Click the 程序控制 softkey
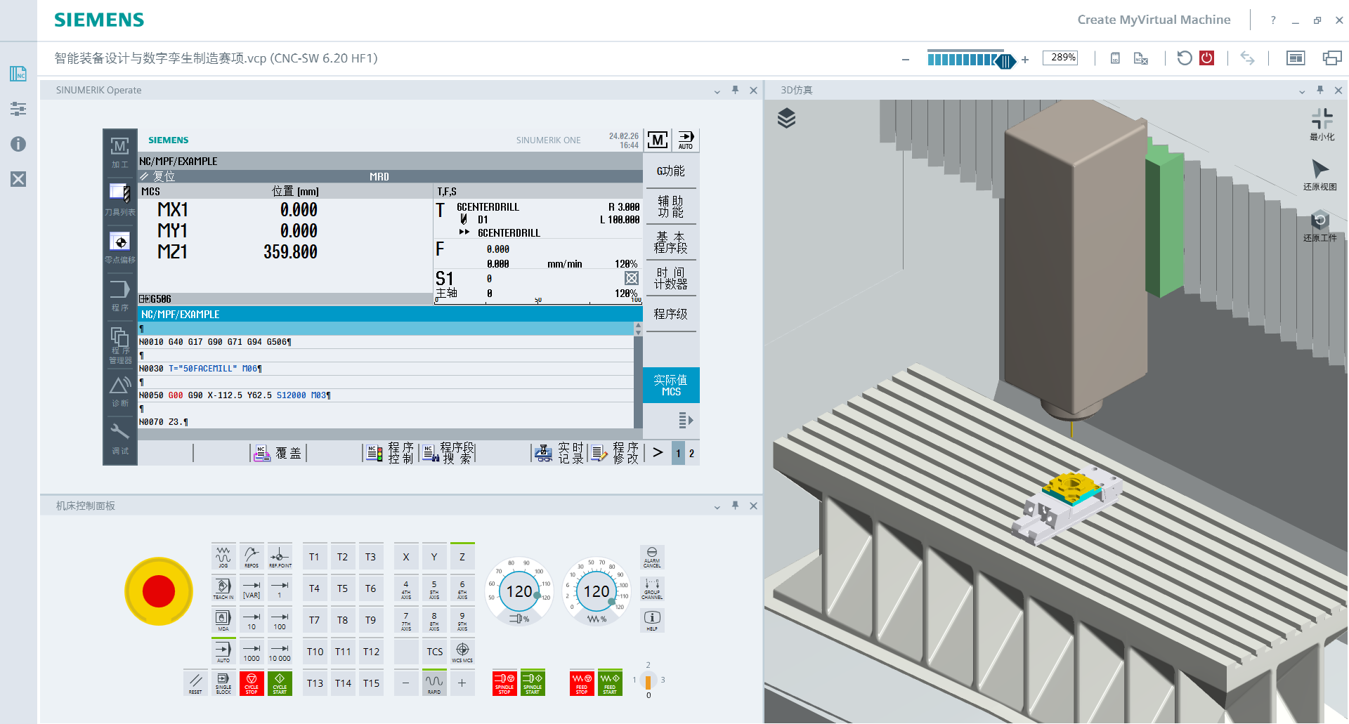Image resolution: width=1349 pixels, height=724 pixels. point(391,454)
